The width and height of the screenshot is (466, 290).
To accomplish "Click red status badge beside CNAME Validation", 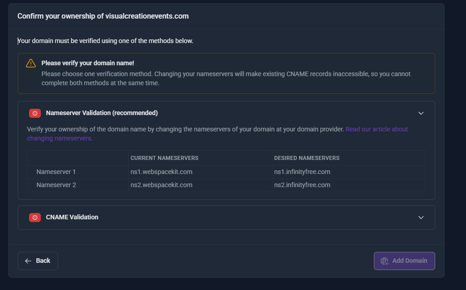I will tap(35, 217).
